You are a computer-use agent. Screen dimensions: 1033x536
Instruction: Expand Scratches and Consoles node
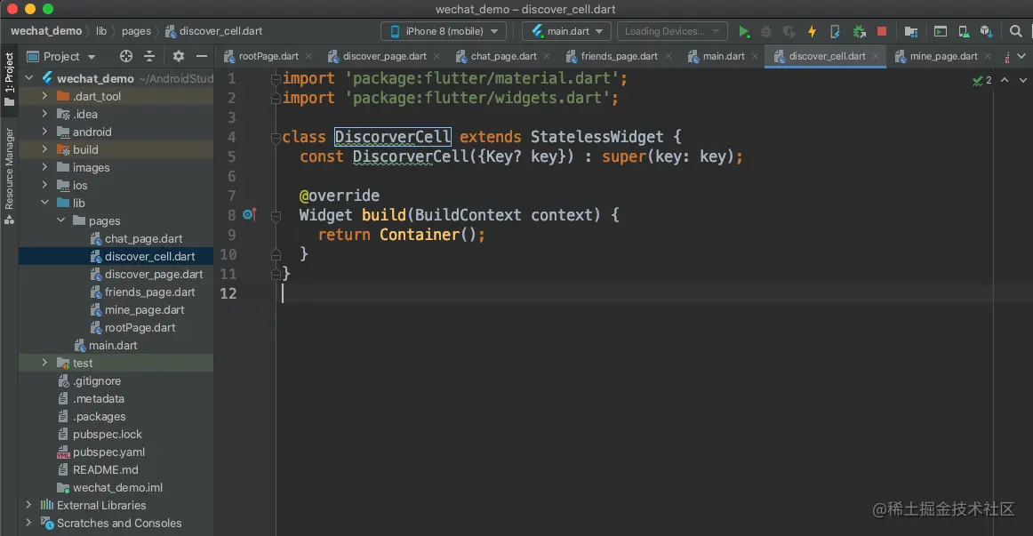pyautogui.click(x=28, y=523)
